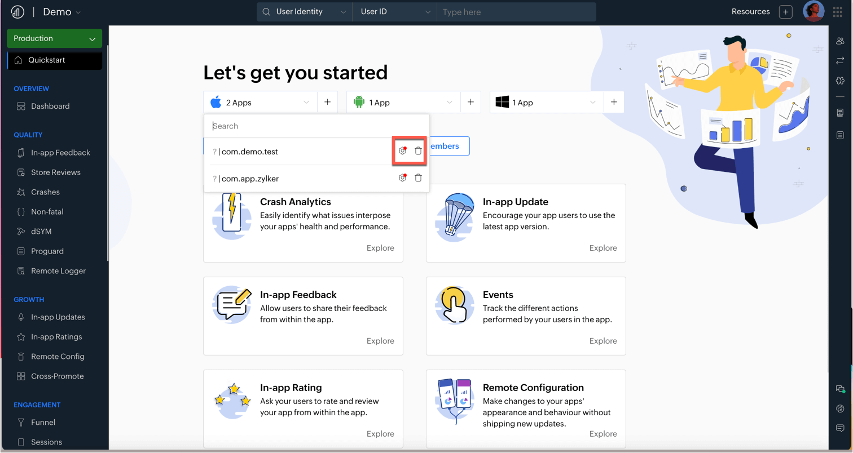The image size is (853, 453).
Task: Add a new iOS app
Action: 327,103
